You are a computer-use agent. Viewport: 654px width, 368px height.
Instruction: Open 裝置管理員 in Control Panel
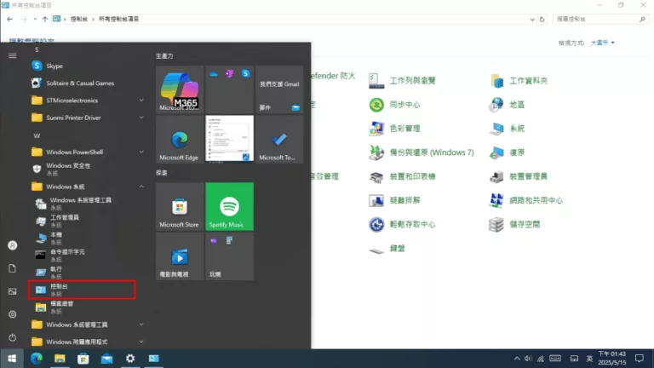pyautogui.click(x=528, y=176)
